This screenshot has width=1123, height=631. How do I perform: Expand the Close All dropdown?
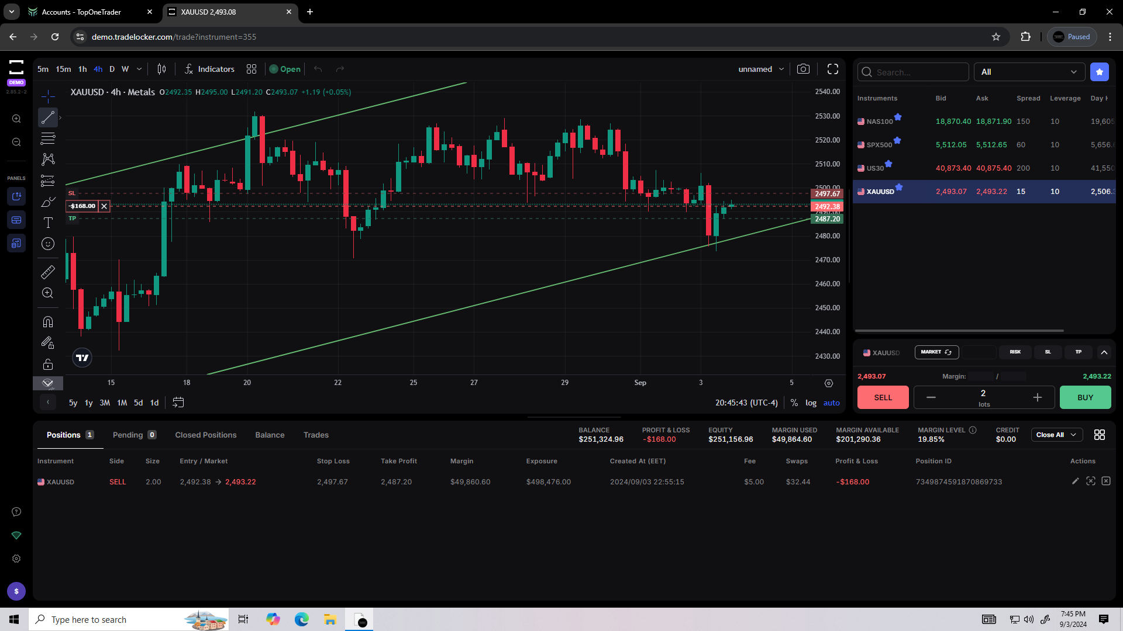click(1073, 435)
